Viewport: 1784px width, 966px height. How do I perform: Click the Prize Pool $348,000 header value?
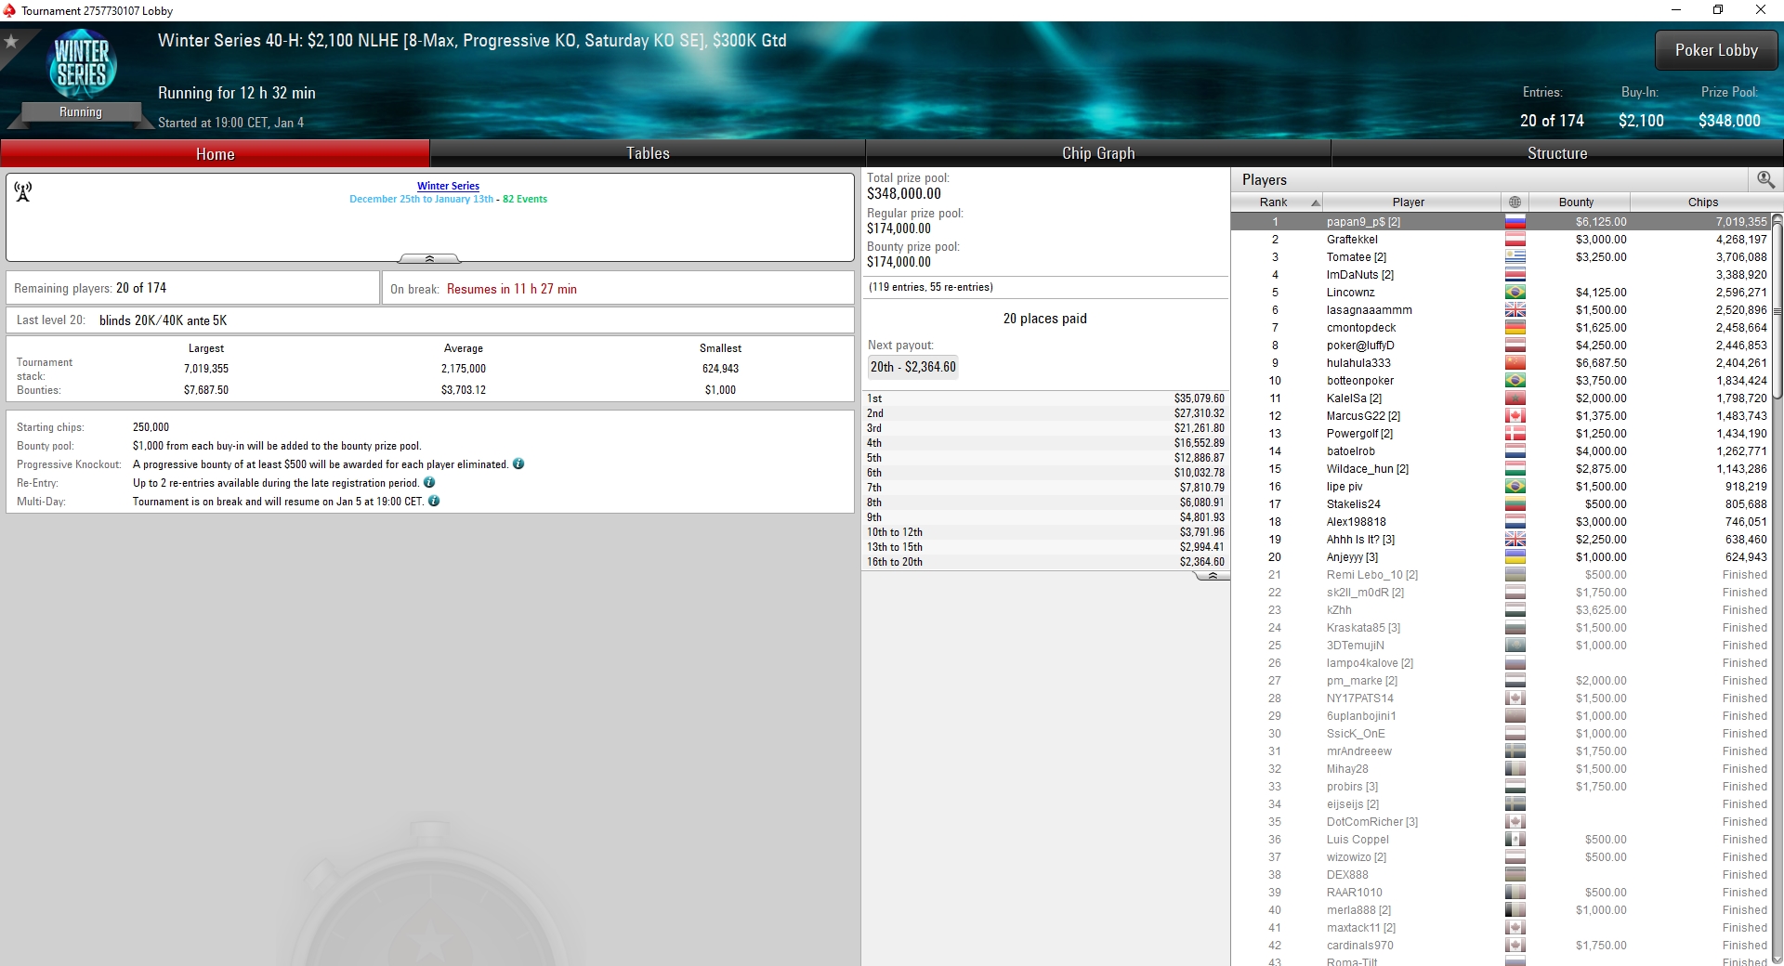(x=1729, y=121)
